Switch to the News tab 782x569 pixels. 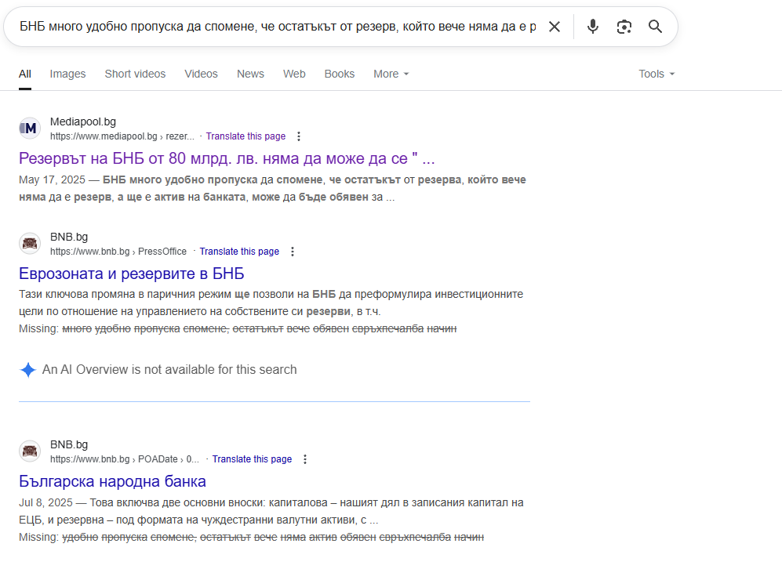[x=250, y=74]
